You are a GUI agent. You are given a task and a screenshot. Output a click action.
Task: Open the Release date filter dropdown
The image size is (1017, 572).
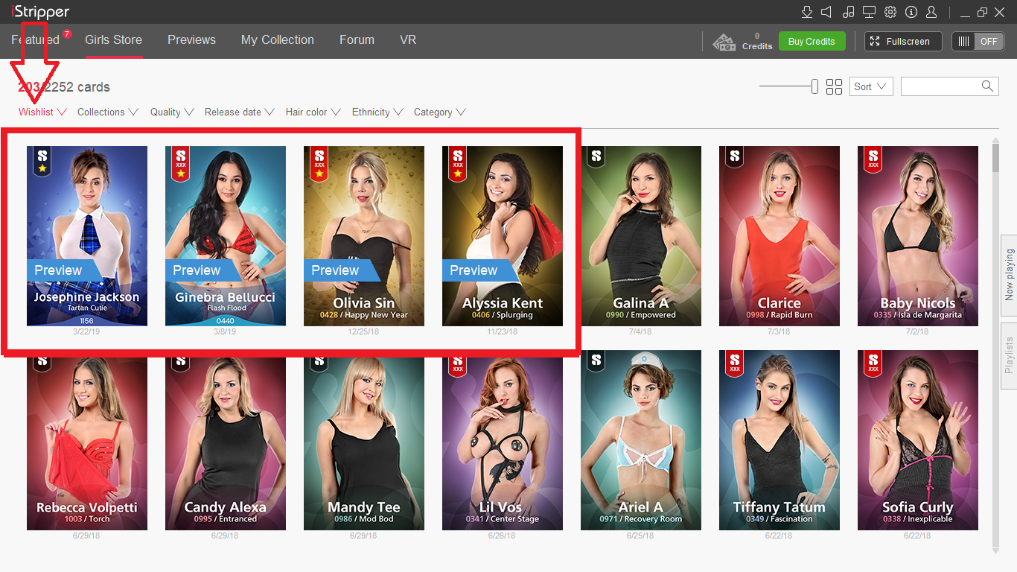tap(239, 112)
